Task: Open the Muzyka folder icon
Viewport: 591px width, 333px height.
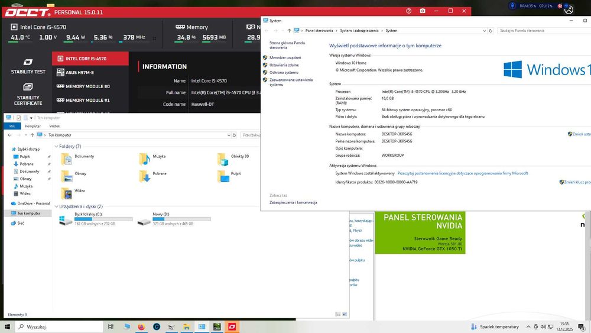Action: (144, 159)
